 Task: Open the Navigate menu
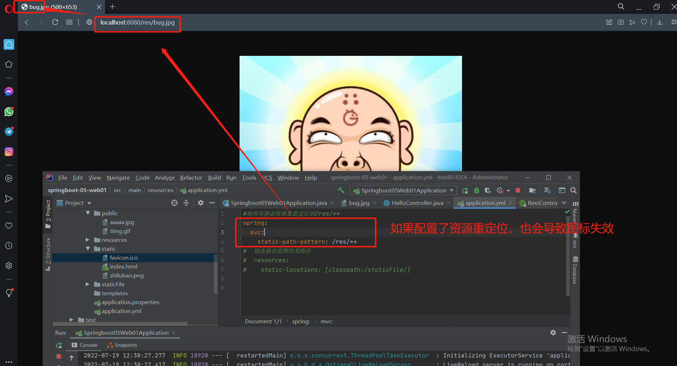tap(118, 177)
